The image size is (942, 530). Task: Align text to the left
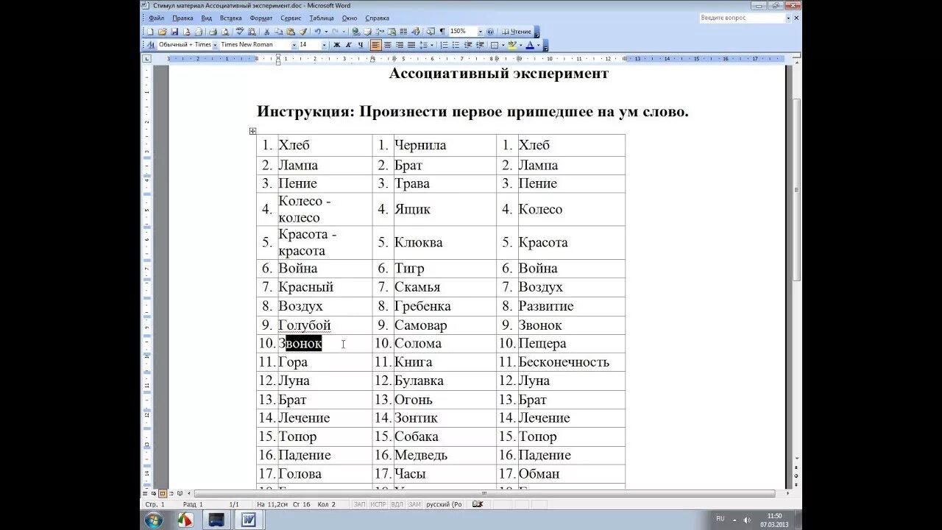pos(375,45)
